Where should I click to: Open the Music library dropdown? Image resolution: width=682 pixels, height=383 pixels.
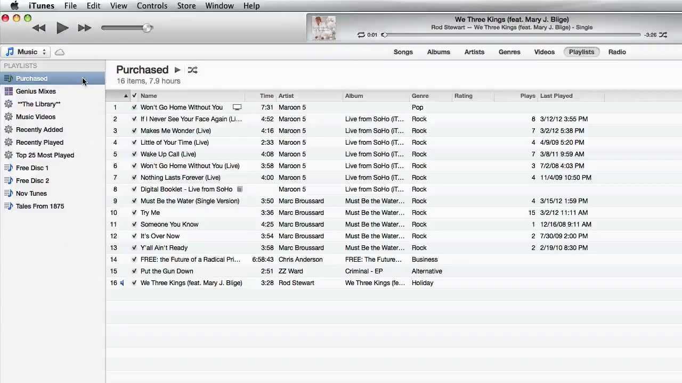point(26,52)
